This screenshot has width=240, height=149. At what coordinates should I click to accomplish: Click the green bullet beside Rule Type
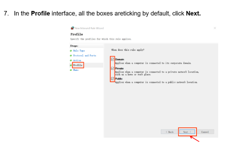tap(71, 51)
